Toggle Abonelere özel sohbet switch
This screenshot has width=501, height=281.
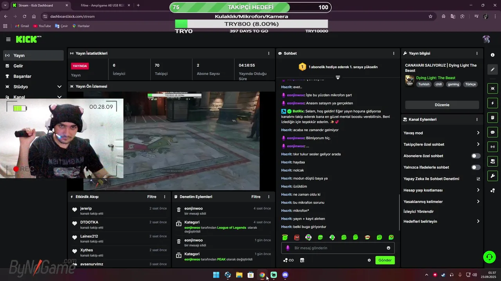tap(476, 156)
